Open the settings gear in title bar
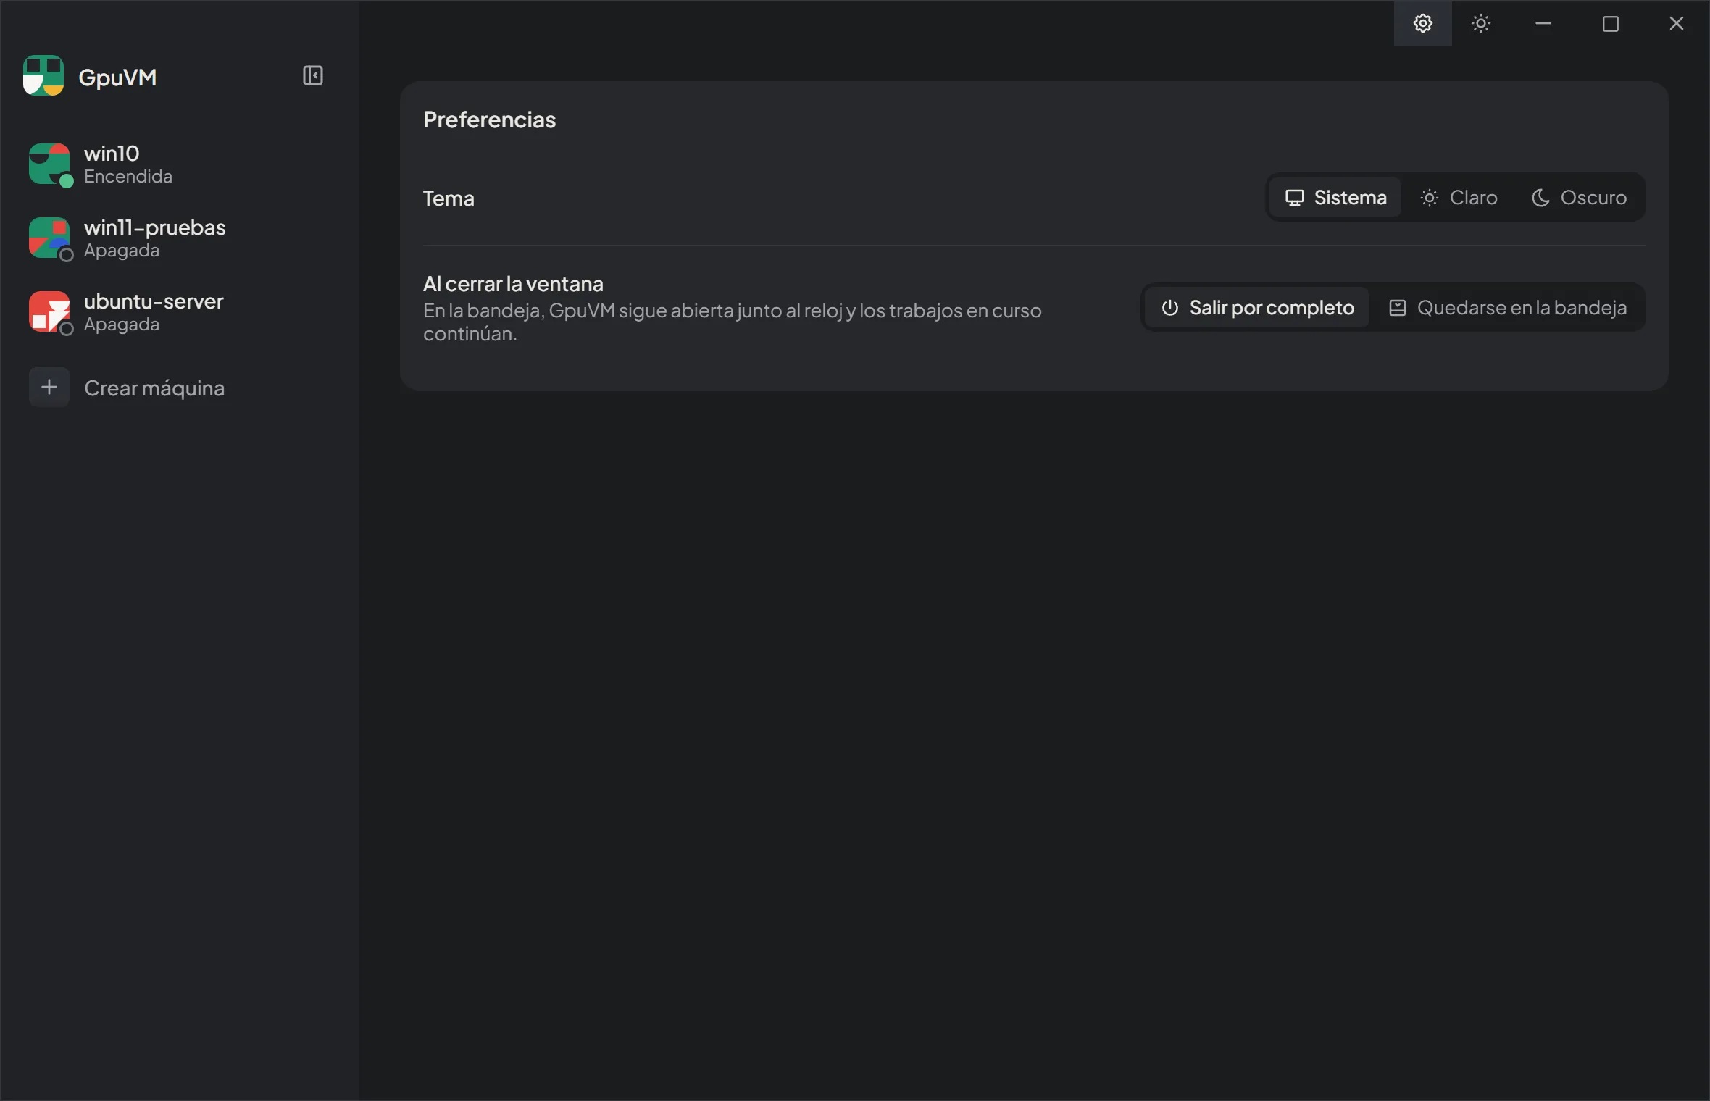Screen dimensions: 1710x1101 pyautogui.click(x=1422, y=23)
